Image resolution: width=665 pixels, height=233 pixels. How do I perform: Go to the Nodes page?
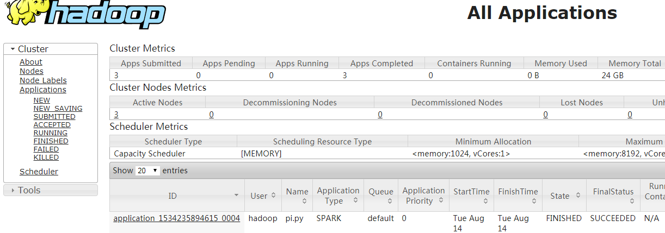pos(32,71)
